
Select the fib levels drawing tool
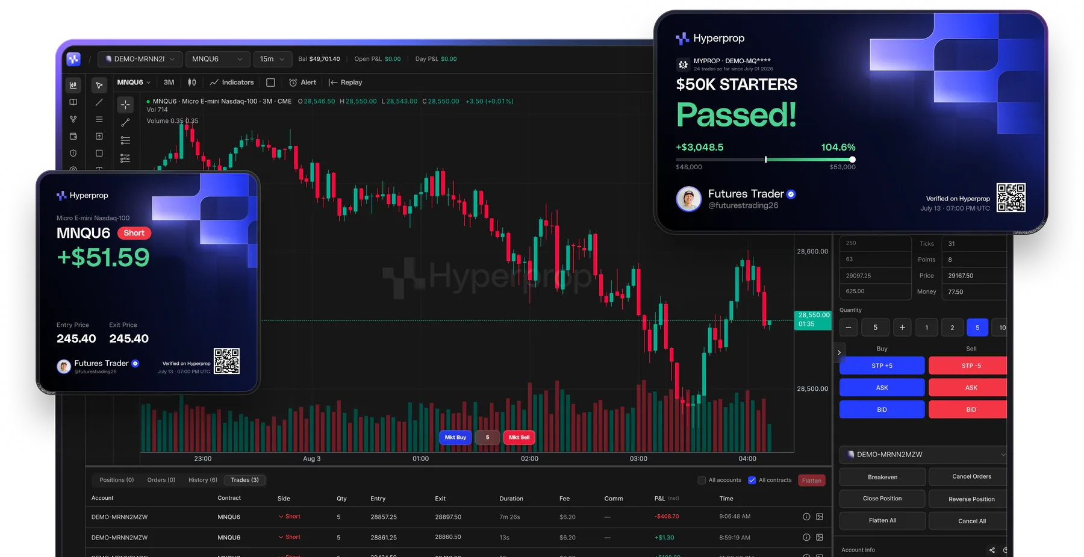coord(125,158)
